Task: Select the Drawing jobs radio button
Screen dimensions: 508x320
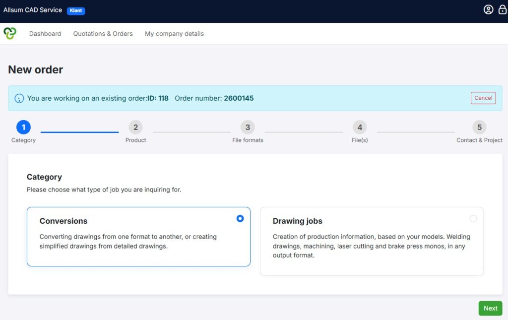Action: 473,218
